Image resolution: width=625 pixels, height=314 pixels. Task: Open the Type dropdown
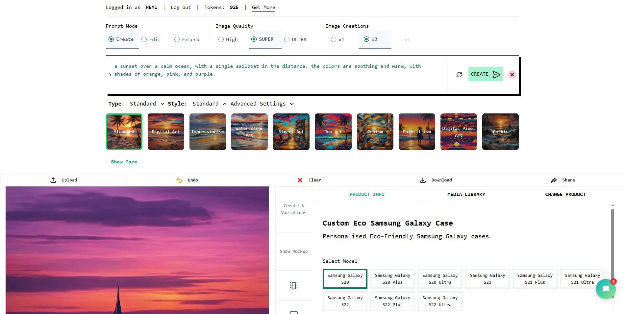(x=147, y=104)
